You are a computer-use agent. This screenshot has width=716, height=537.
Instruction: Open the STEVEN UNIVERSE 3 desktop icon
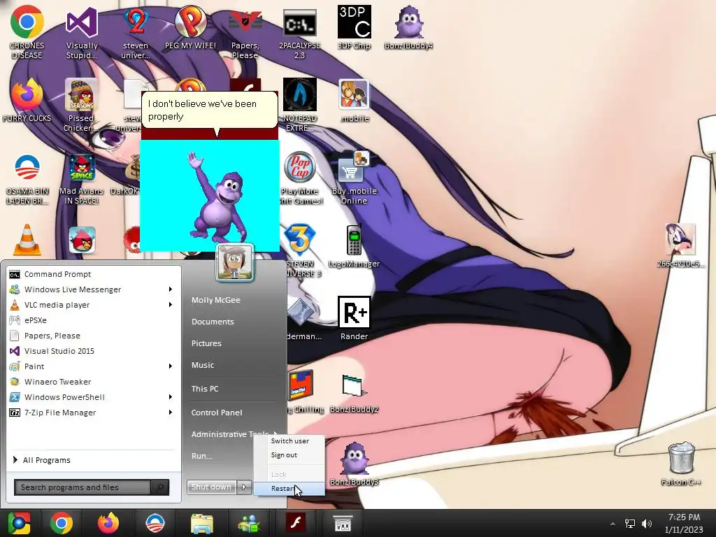[301, 250]
